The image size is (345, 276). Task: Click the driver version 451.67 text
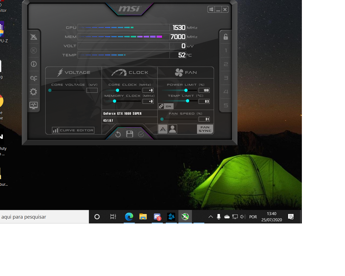[108, 120]
